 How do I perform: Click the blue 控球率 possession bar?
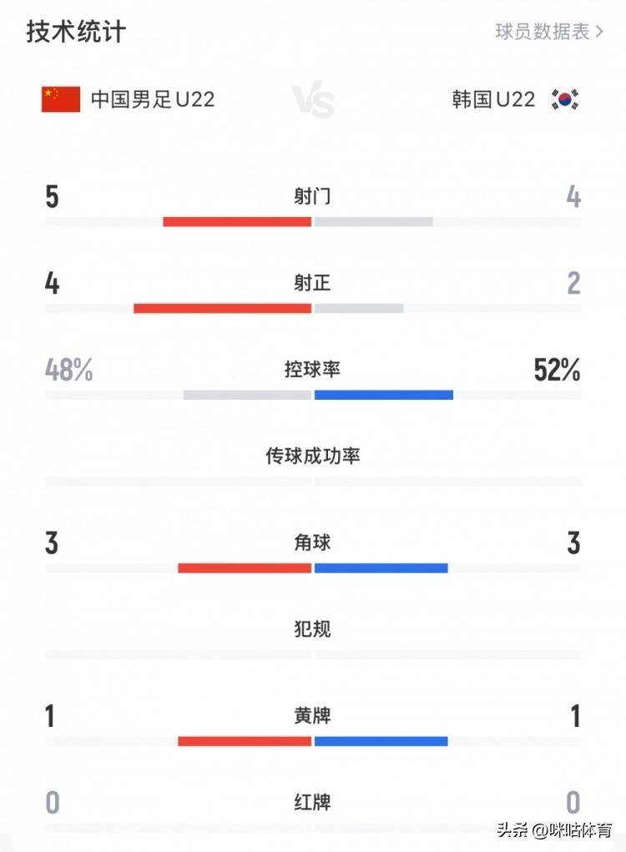click(384, 395)
